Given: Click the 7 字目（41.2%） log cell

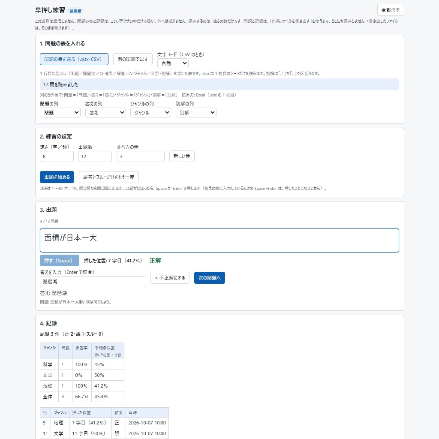Looking at the screenshot, I should click(x=90, y=423).
